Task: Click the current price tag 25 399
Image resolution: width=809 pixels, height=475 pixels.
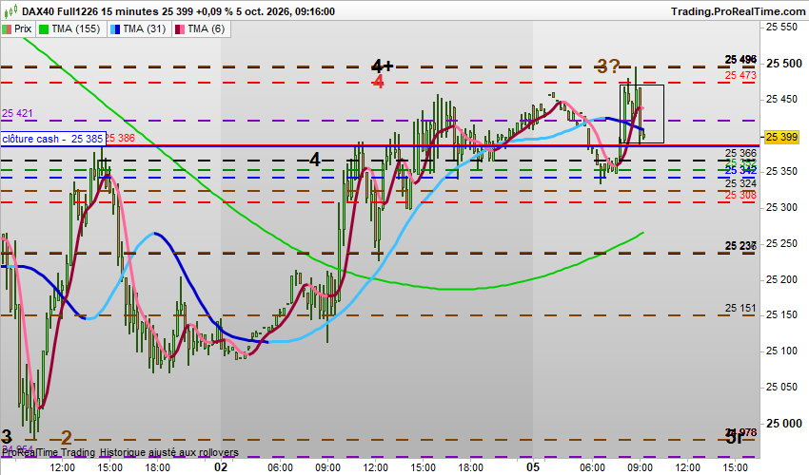Action: [782, 137]
